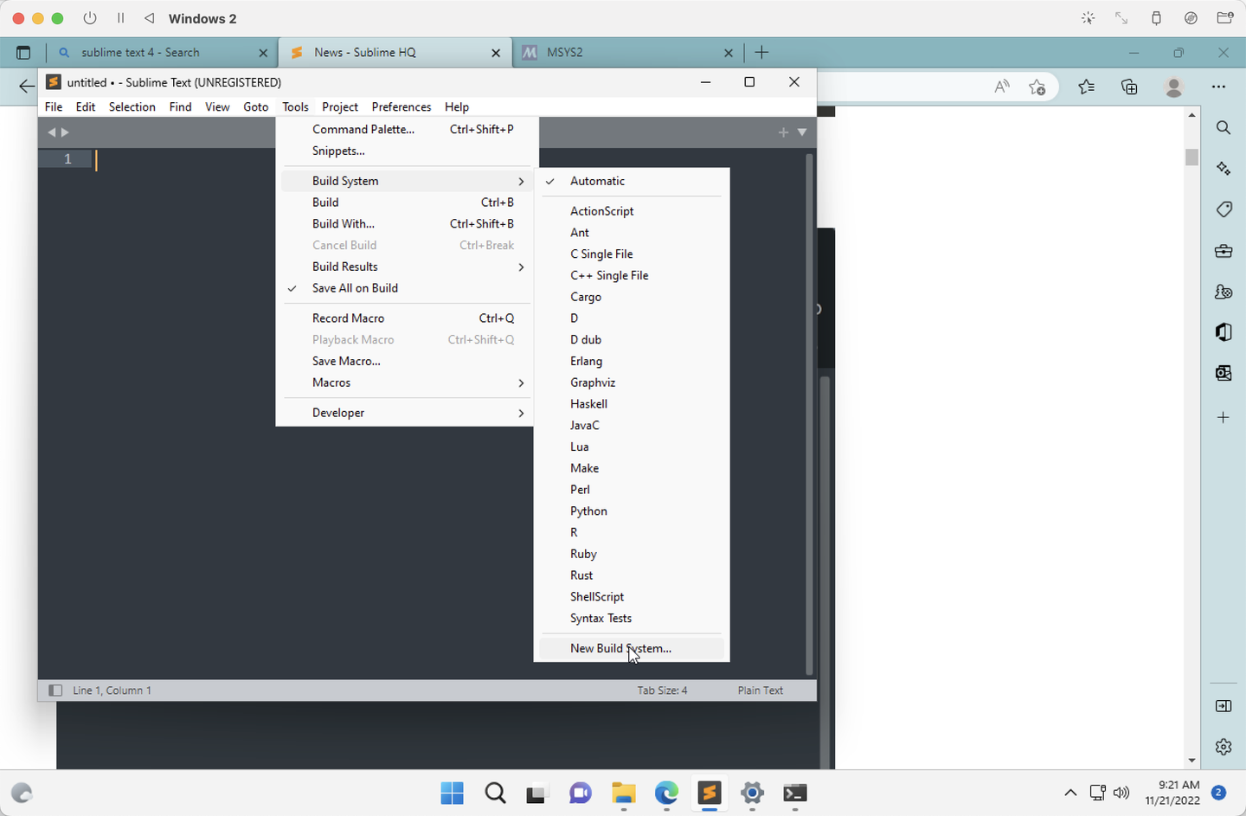Open the Goto menu

pyautogui.click(x=256, y=106)
